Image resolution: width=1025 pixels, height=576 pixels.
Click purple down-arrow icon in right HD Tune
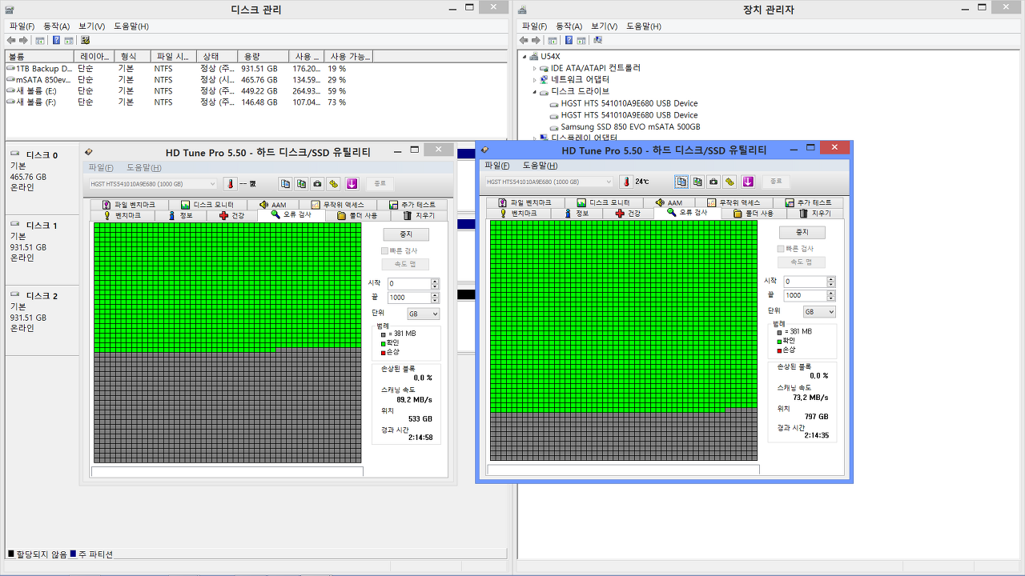tap(748, 182)
